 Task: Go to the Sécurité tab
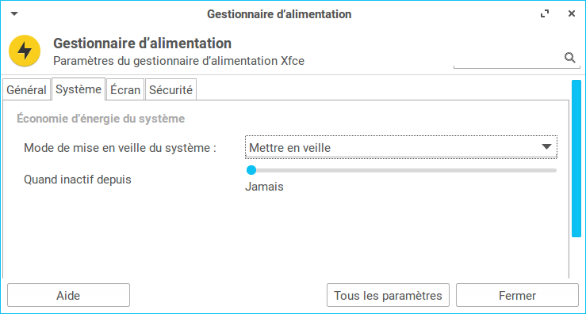[x=170, y=89]
